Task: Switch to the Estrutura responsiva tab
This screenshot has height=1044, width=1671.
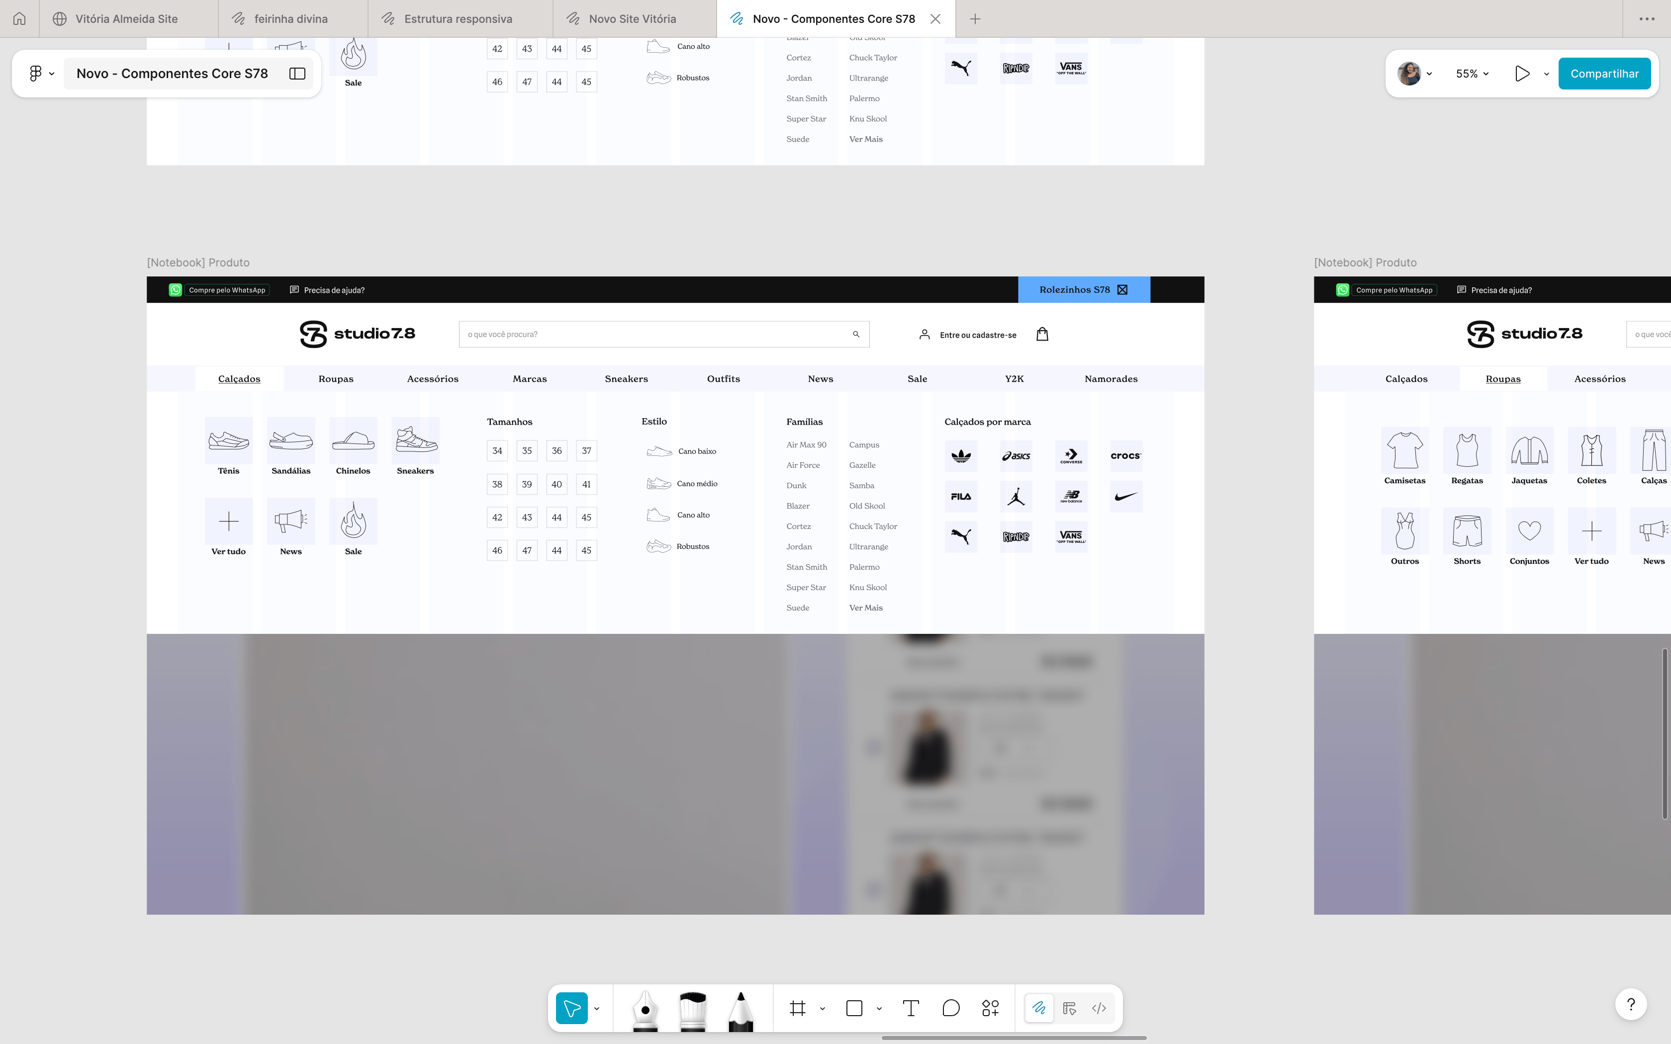Action: (458, 19)
